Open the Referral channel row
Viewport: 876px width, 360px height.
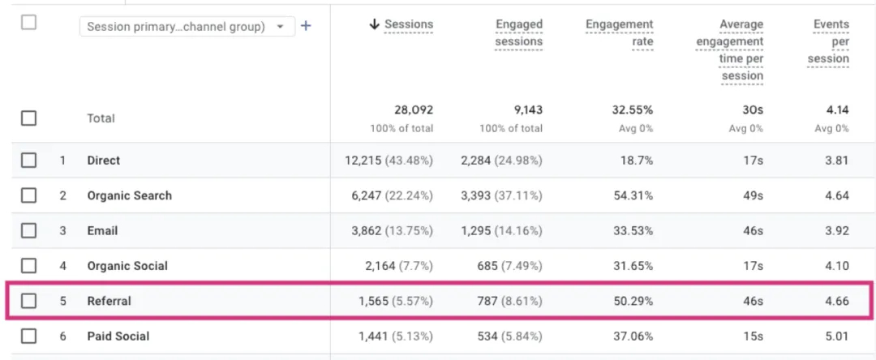[438, 302]
